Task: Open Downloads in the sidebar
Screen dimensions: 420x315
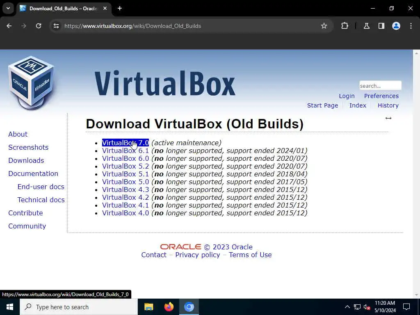Action: pyautogui.click(x=26, y=160)
